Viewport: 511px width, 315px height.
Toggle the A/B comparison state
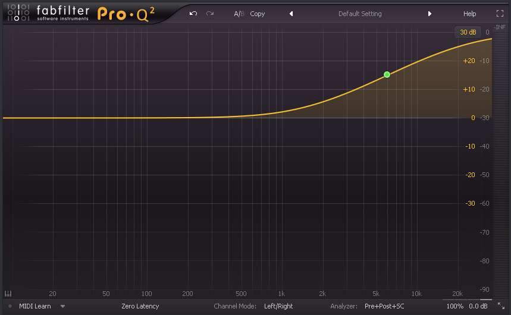coord(239,14)
